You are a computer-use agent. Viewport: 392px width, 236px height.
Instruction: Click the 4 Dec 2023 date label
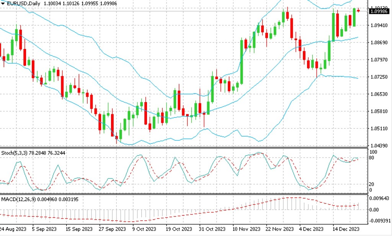pos(311,229)
